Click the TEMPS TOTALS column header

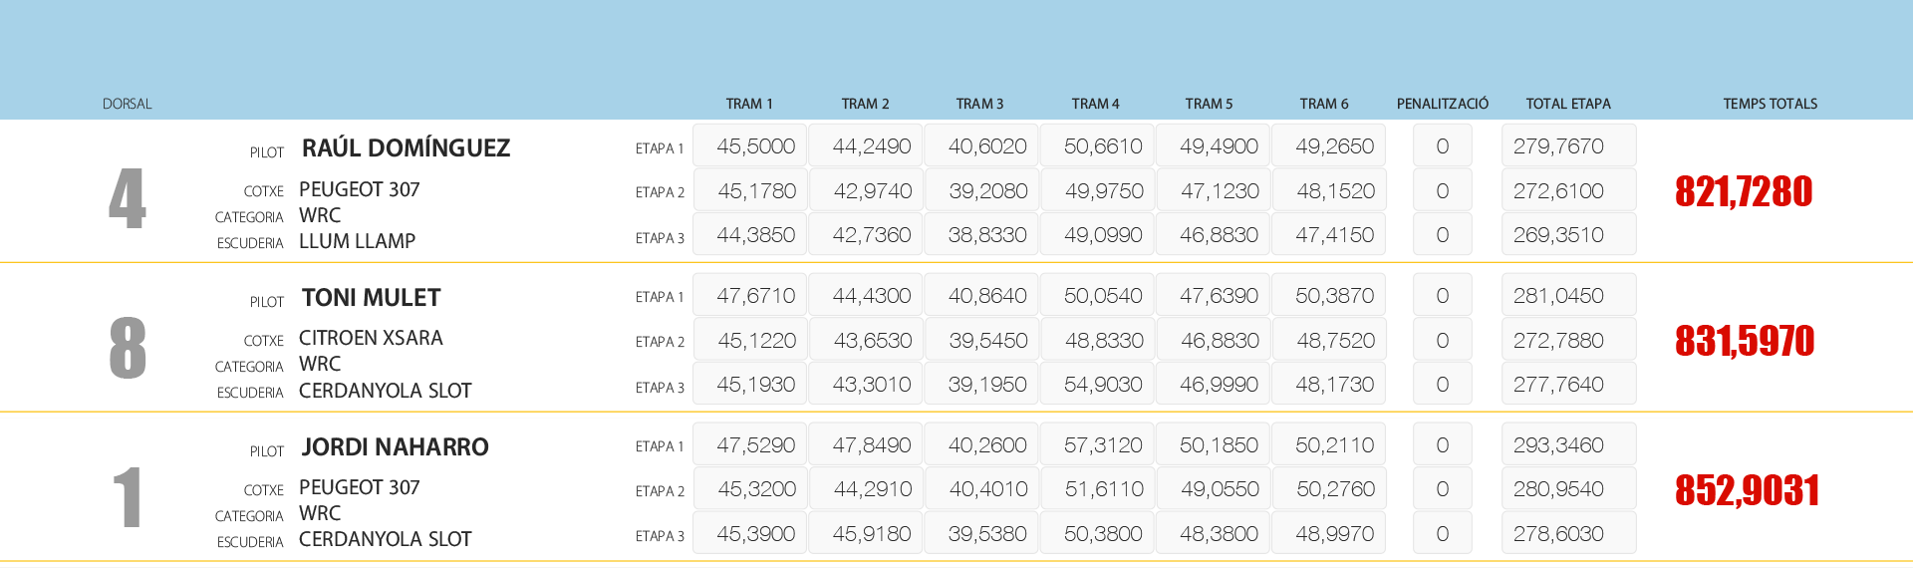click(x=1770, y=104)
